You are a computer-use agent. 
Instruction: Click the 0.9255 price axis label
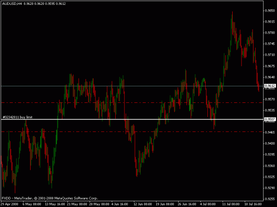coord(270,199)
